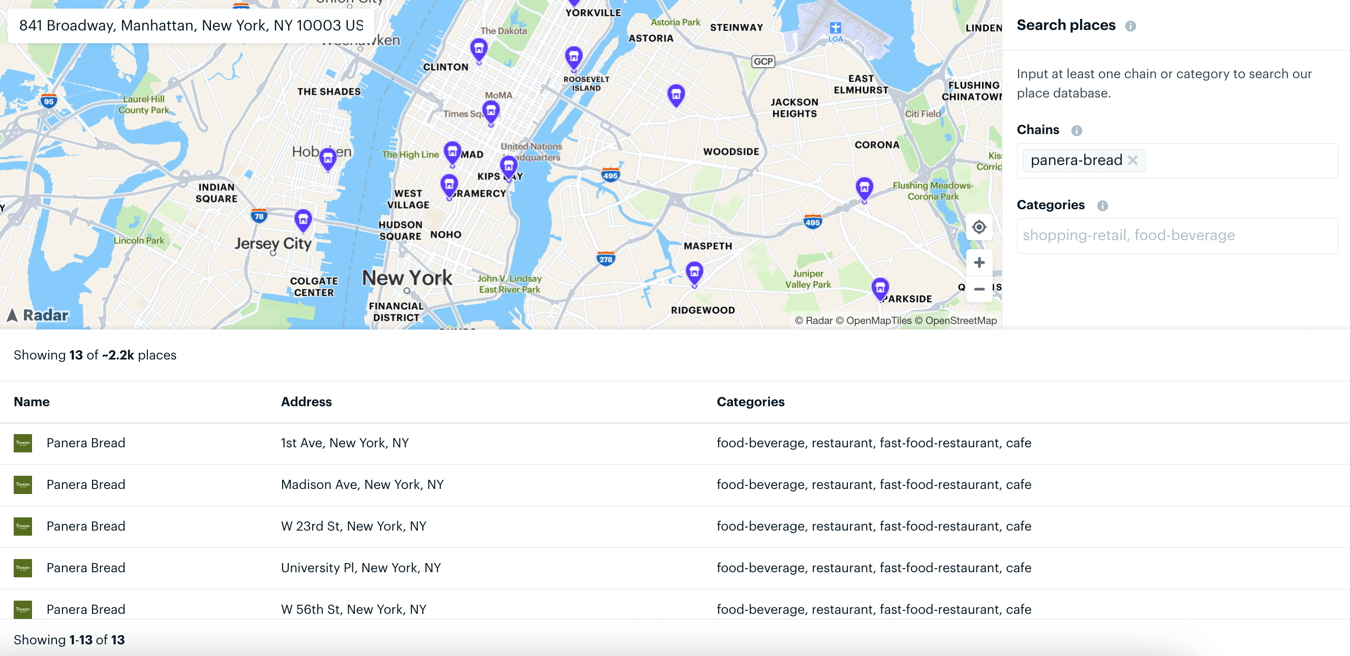
Task: Open the © Radar attribution link
Action: [x=813, y=320]
